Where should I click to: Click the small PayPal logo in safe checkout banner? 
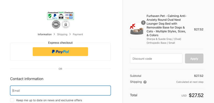(55, 16)
